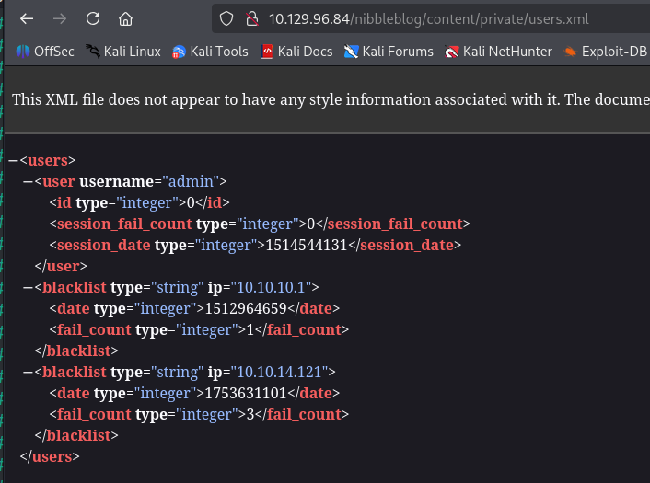Click the id element opening tag
Viewport: 650px width, 483px height.
tap(118, 202)
